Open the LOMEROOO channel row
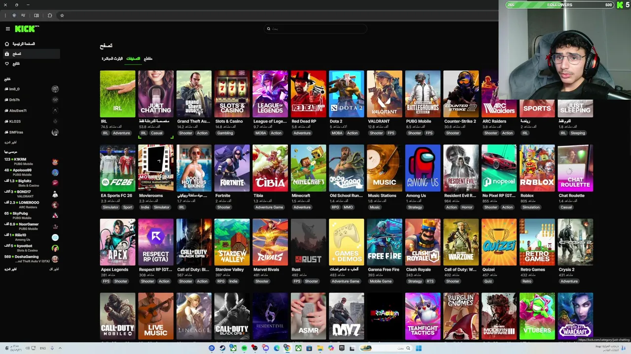This screenshot has height=354, width=631. 31,205
